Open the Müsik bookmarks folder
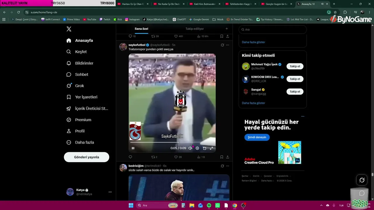This screenshot has height=210, width=374. pyautogui.click(x=218, y=19)
